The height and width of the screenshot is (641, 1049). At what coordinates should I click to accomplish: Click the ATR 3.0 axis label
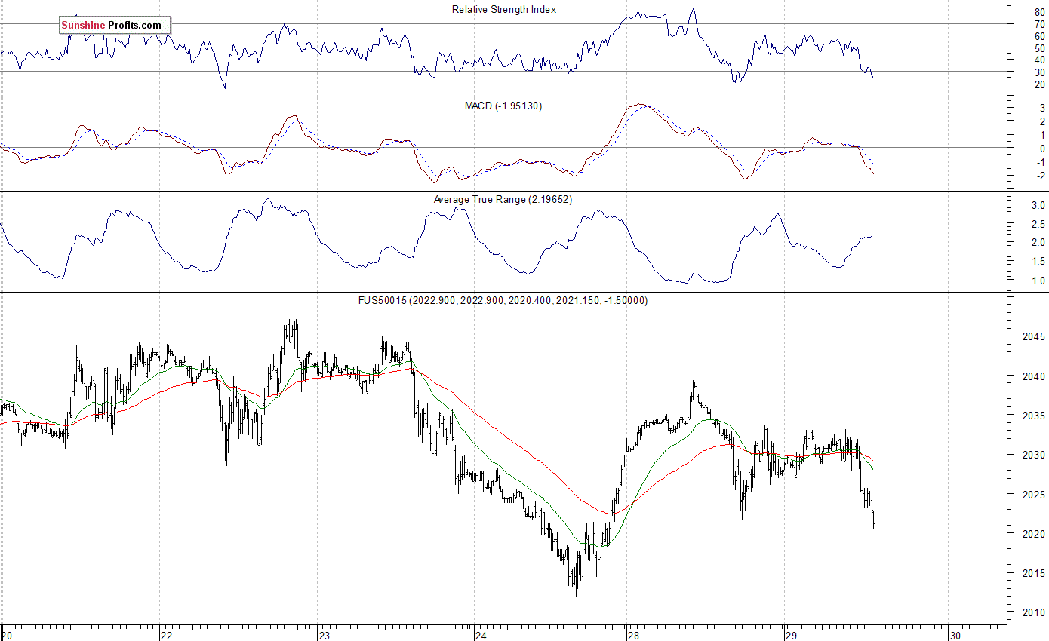click(x=1038, y=205)
